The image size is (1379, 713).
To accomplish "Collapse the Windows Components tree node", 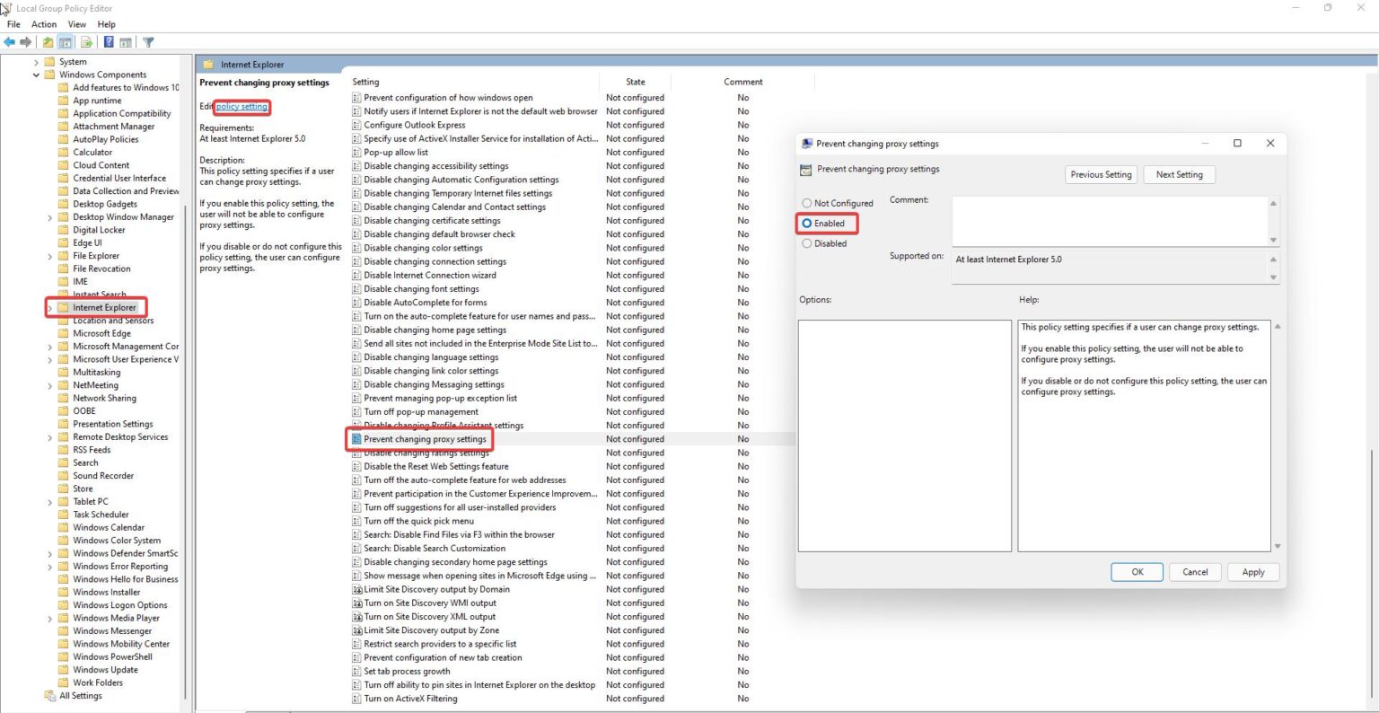I will tap(36, 75).
